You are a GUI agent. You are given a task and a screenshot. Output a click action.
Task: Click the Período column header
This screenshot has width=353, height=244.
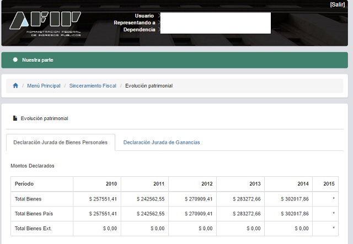click(25, 183)
